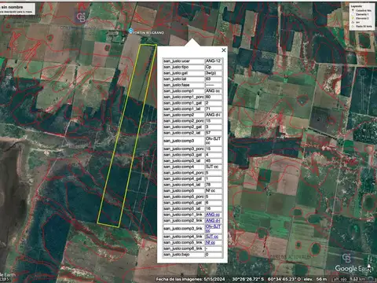This screenshot has height=283, width=377.
Task: Select the 'san_justo:tipo' label cell
Action: click(x=184, y=67)
